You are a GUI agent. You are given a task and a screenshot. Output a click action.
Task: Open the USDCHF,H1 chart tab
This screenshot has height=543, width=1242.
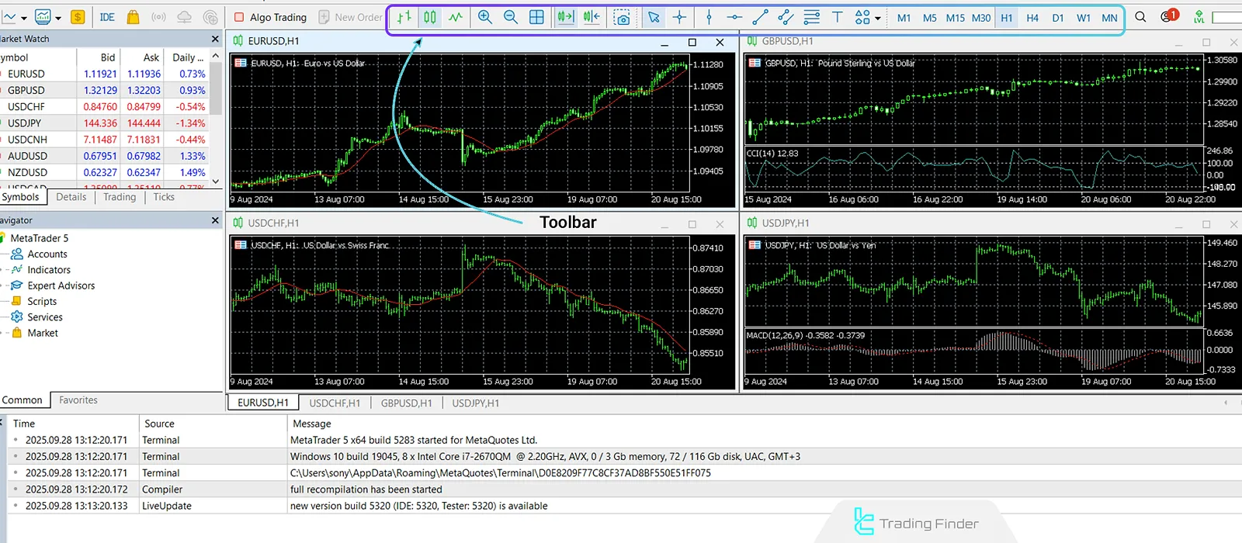pyautogui.click(x=335, y=403)
